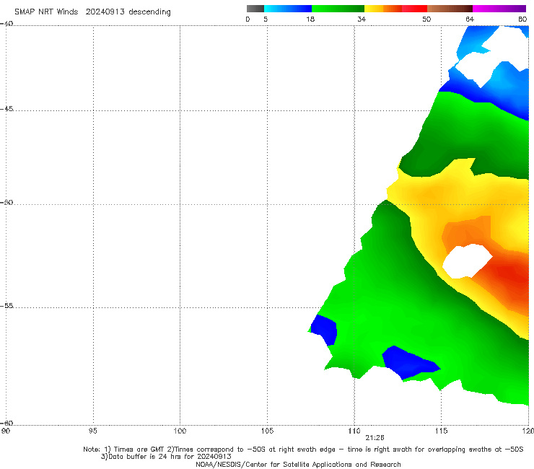Click the color bar label '80'
Image resolution: width=534 pixels, height=469 pixels.
(522, 19)
